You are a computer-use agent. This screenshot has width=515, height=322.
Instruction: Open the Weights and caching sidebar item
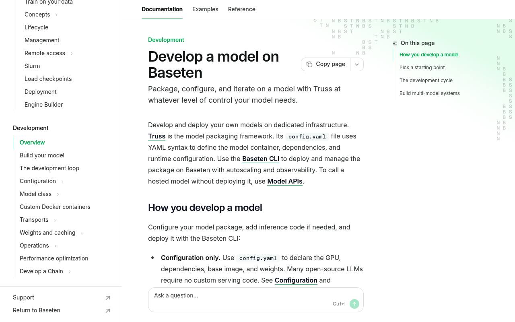coord(47,233)
